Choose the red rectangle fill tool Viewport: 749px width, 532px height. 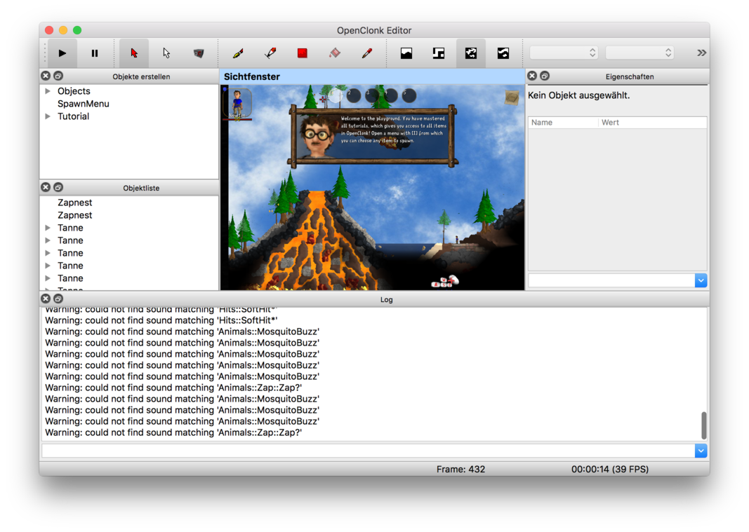303,53
